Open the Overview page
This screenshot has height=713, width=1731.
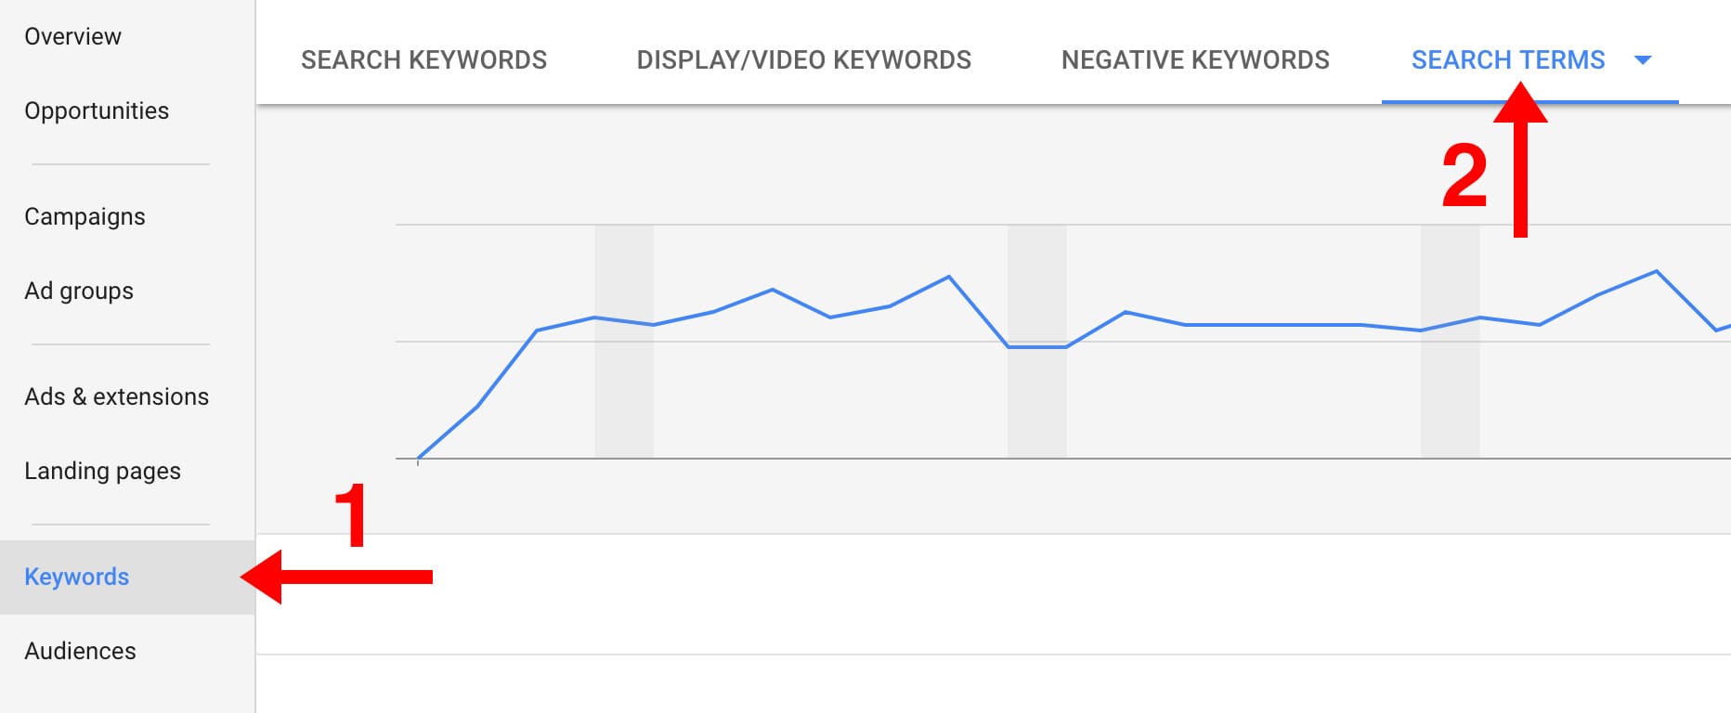coord(72,36)
